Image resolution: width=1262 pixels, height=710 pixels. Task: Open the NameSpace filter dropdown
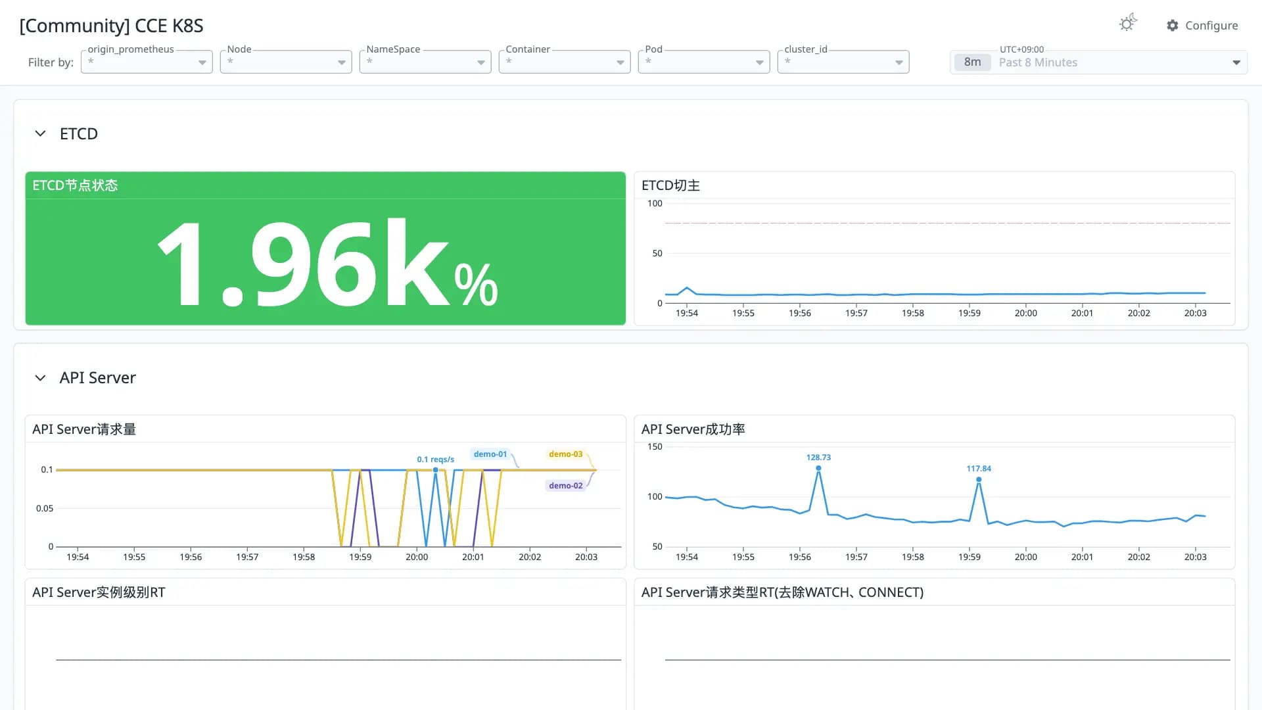point(425,62)
